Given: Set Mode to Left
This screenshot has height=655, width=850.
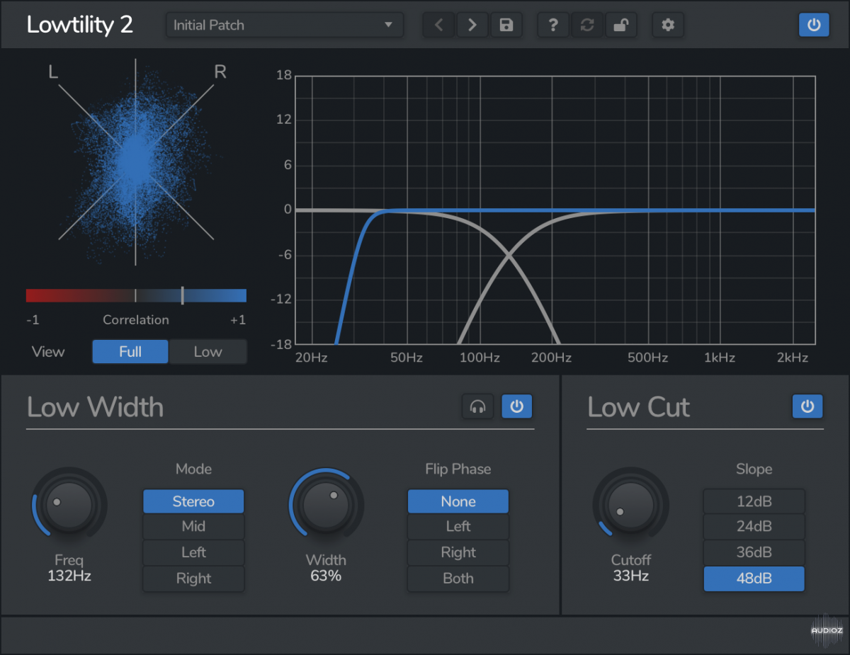Looking at the screenshot, I should [x=193, y=552].
